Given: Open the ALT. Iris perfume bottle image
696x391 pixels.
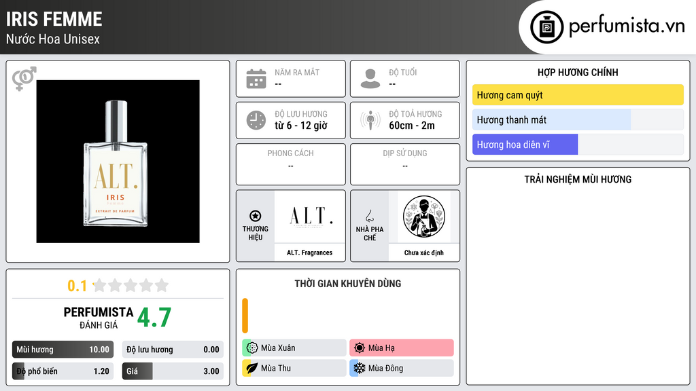Looking at the screenshot, I should click(118, 162).
